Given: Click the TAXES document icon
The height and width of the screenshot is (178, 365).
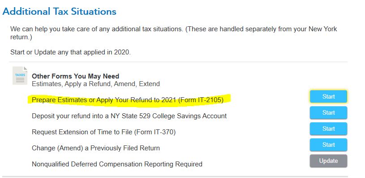Looking at the screenshot, I should pos(20,75).
